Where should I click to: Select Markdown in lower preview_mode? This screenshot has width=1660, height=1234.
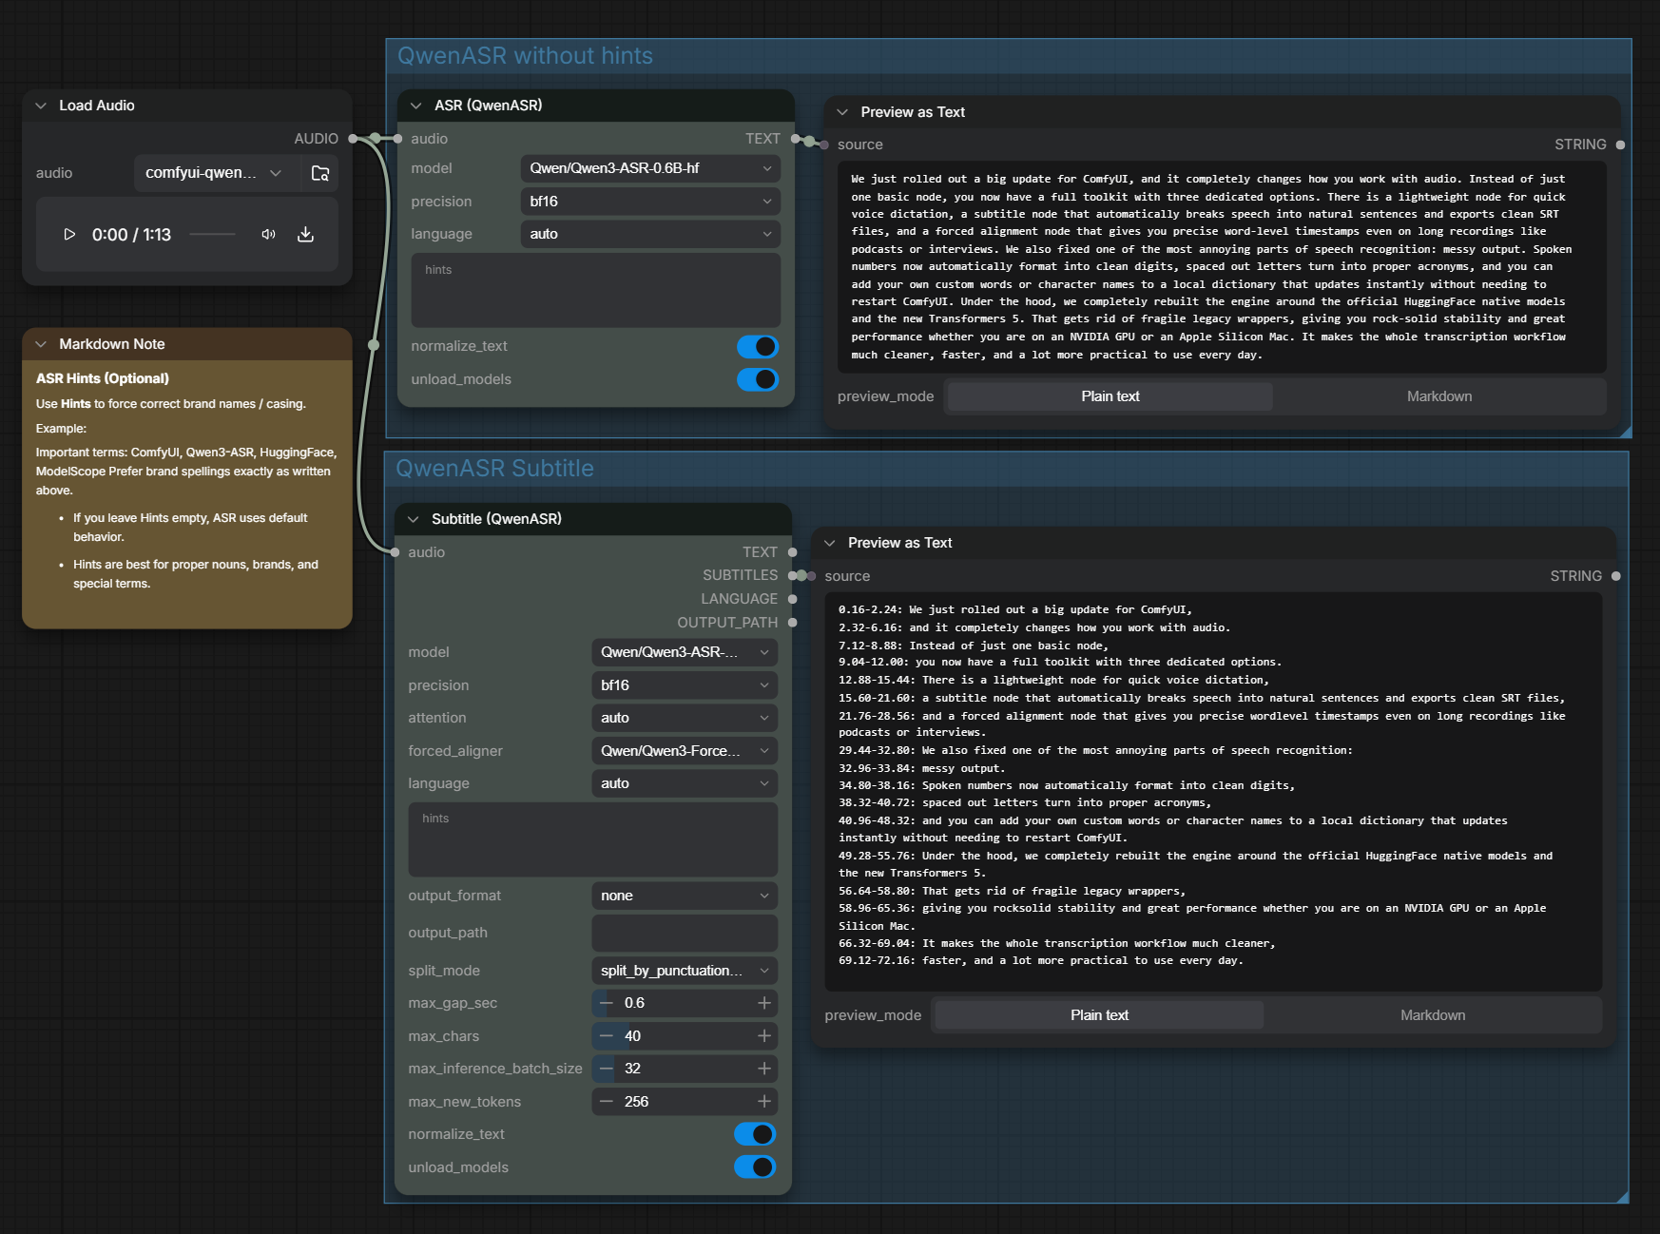point(1433,1015)
